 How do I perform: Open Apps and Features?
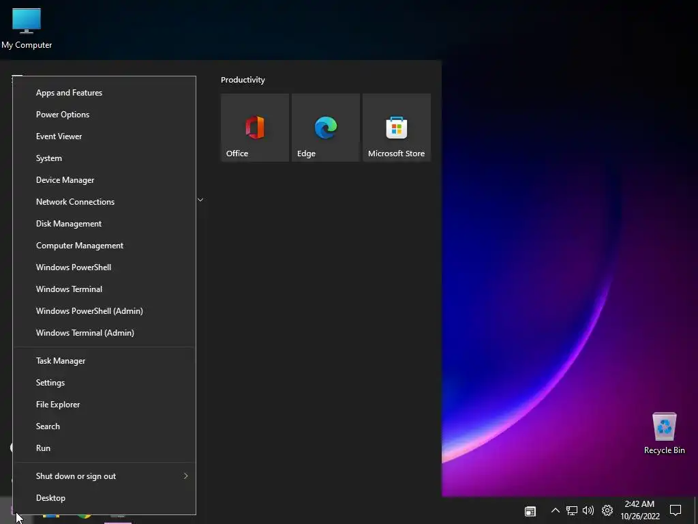(x=104, y=93)
